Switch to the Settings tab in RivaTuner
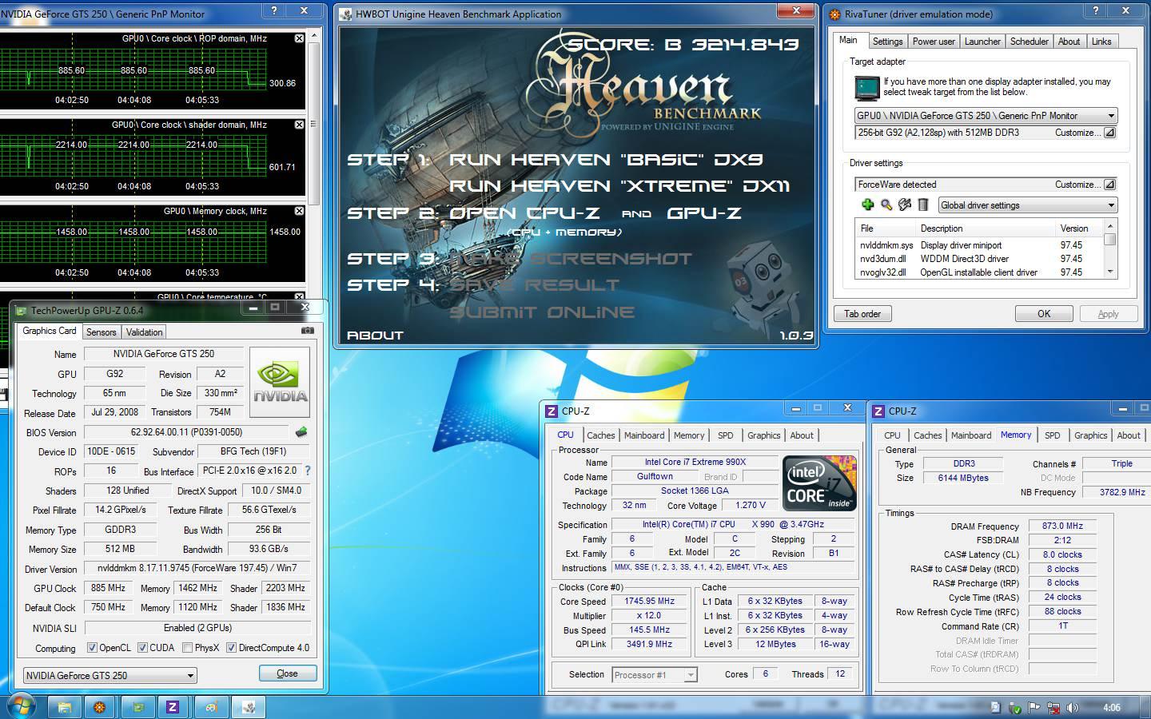Image resolution: width=1151 pixels, height=719 pixels. 887,42
